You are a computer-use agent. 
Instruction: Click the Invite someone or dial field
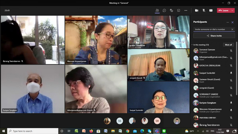[212, 30]
